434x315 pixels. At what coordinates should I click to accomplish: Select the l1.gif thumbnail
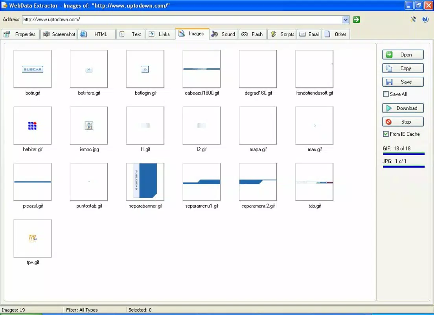pos(145,126)
